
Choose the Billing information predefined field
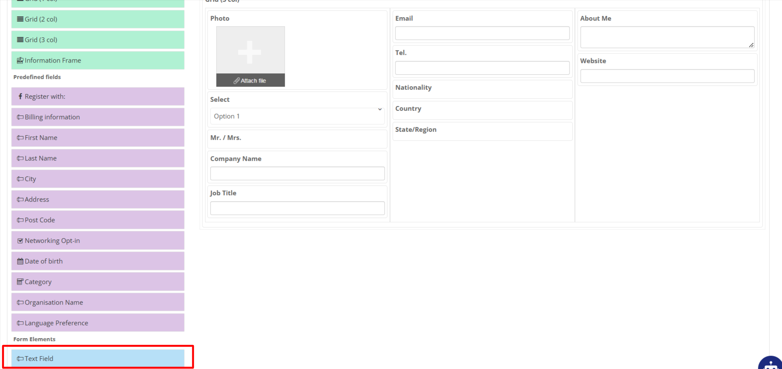(x=98, y=117)
